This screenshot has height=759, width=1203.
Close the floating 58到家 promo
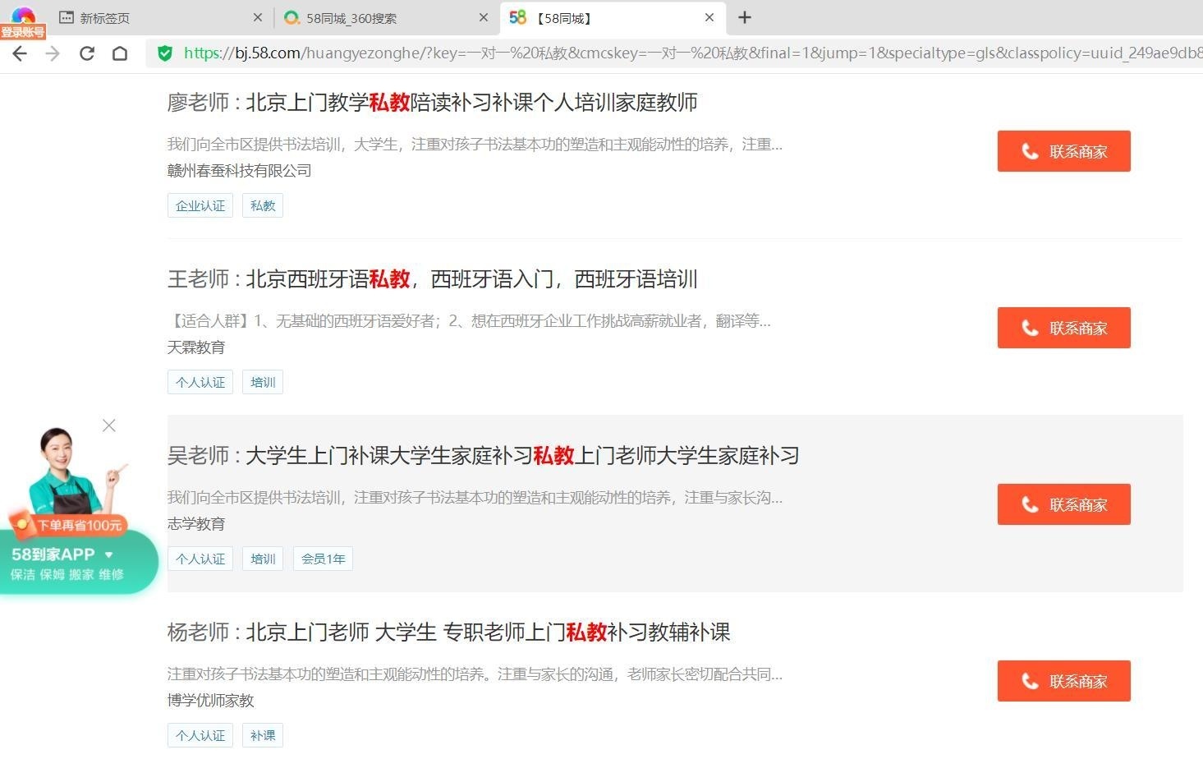[108, 425]
